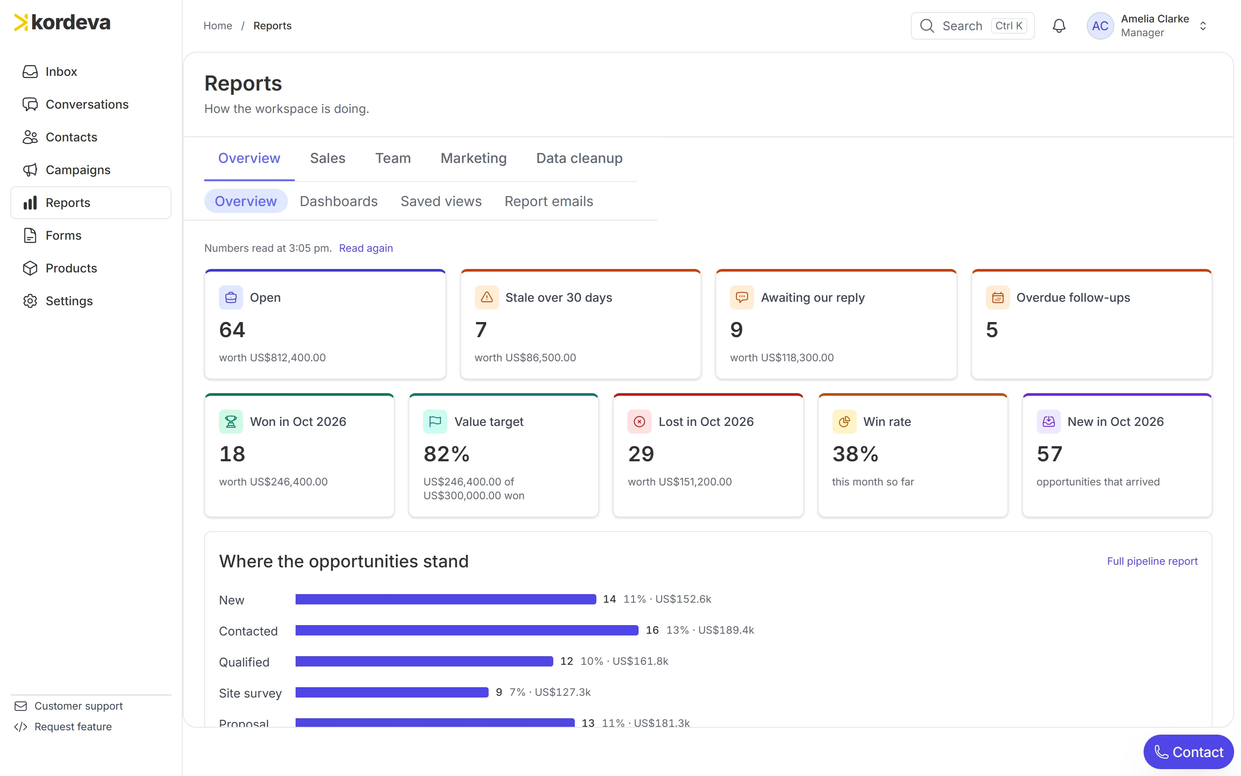Image resolution: width=1241 pixels, height=776 pixels.
Task: Click the New in Oct 2026 inbox icon
Action: point(1049,422)
